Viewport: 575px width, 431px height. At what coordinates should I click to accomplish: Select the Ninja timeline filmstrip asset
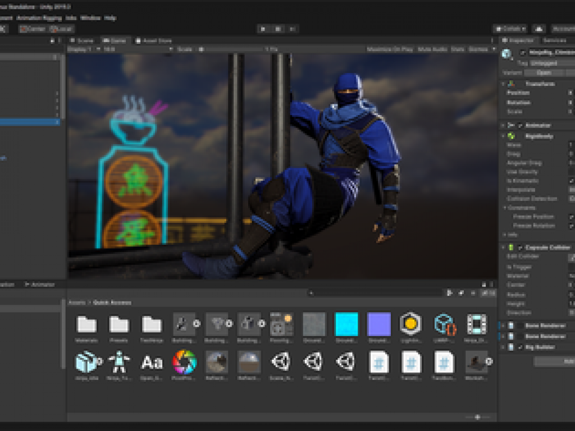pos(476,324)
